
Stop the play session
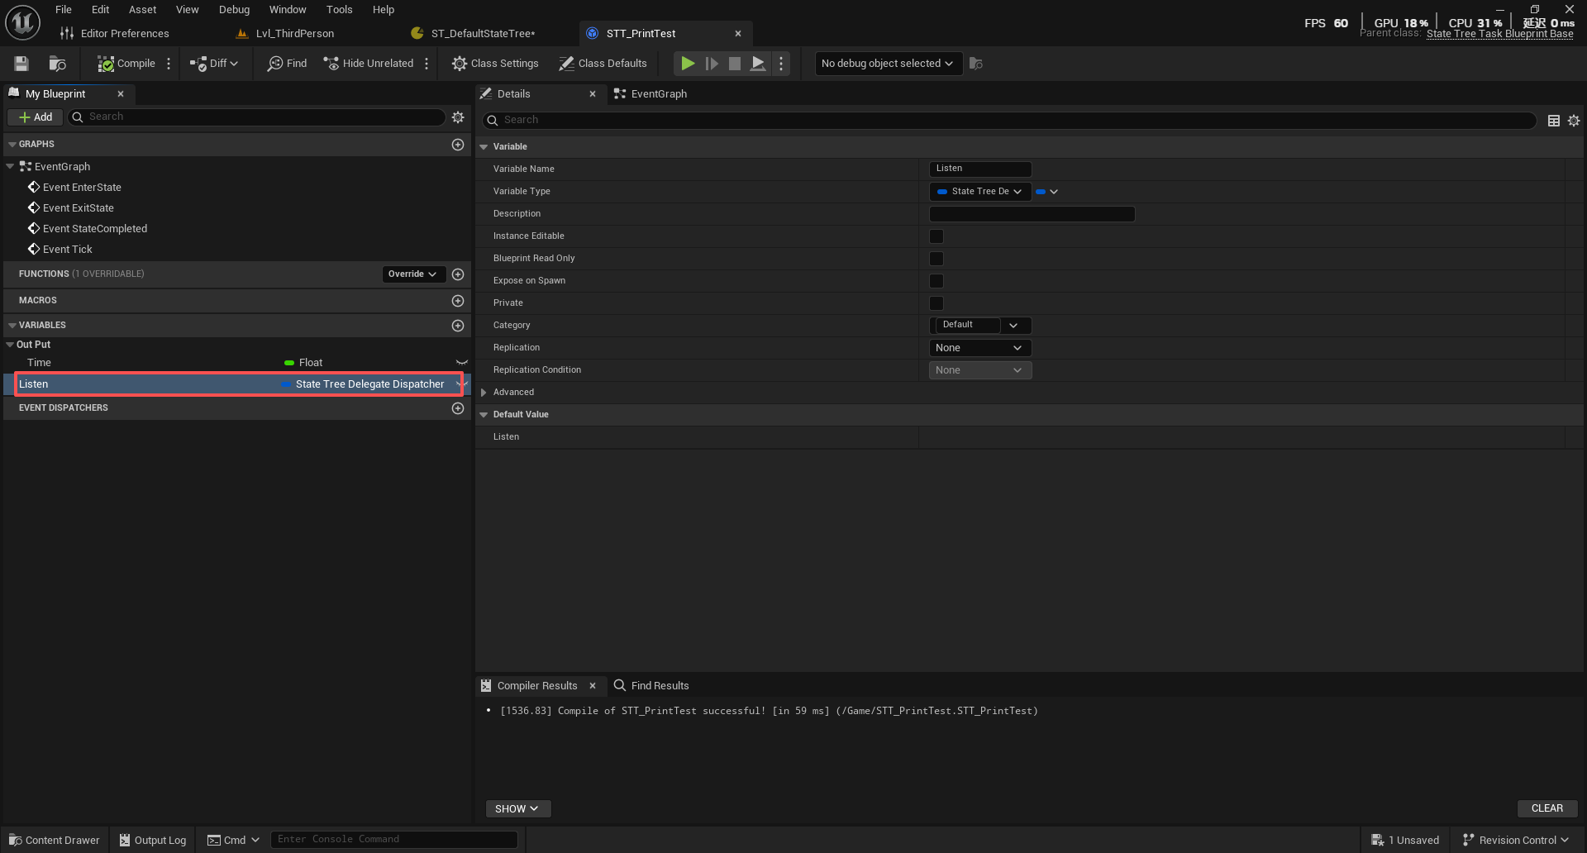(x=734, y=64)
